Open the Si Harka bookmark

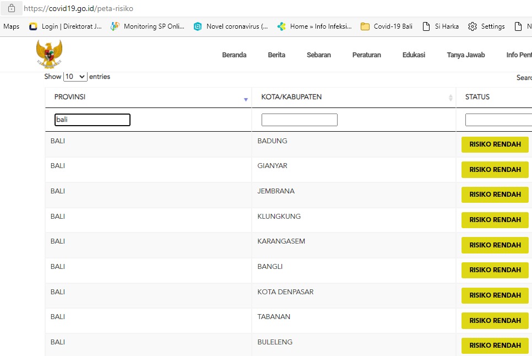click(x=441, y=26)
